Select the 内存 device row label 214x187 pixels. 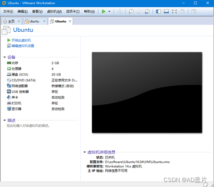15,63
